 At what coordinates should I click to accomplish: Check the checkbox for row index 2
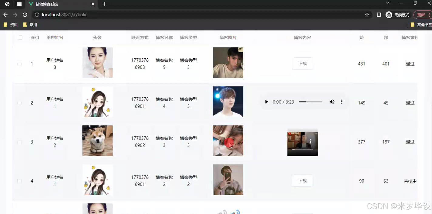[19, 103]
